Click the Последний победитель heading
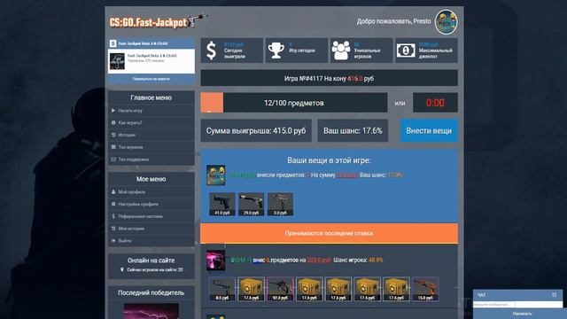This screenshot has width=567, height=319. point(151,292)
